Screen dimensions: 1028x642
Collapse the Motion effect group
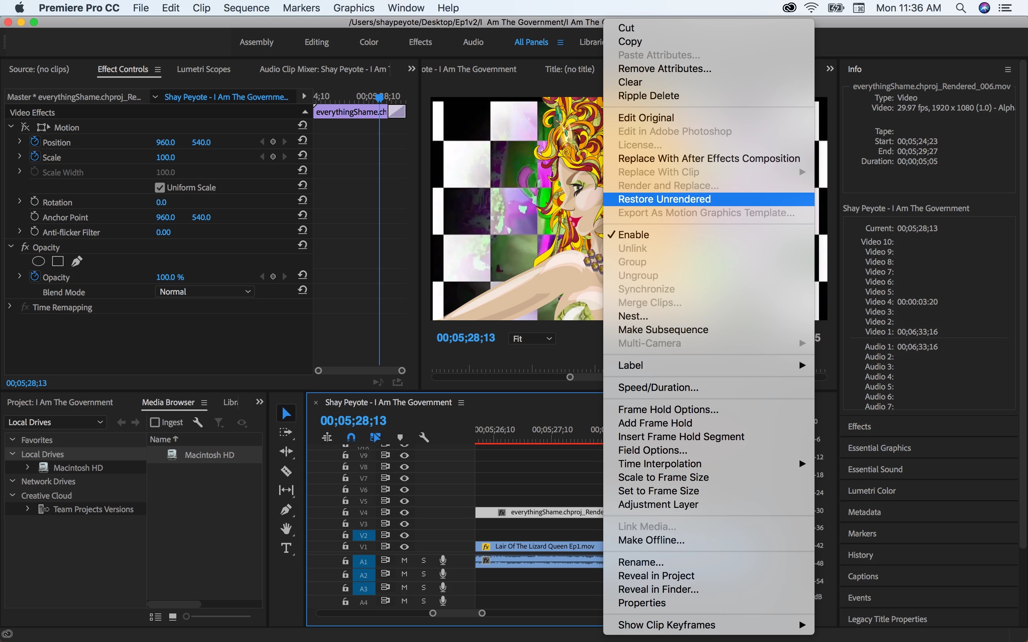click(11, 127)
